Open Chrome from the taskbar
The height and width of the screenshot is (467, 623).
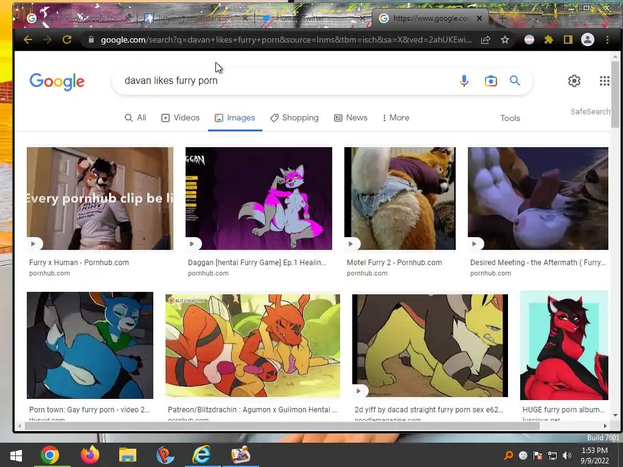coord(50,455)
